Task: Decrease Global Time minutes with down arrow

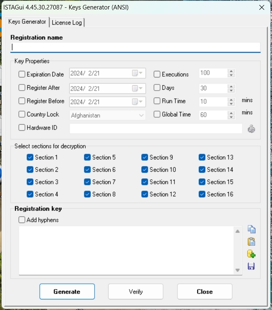Action: pyautogui.click(x=231, y=117)
